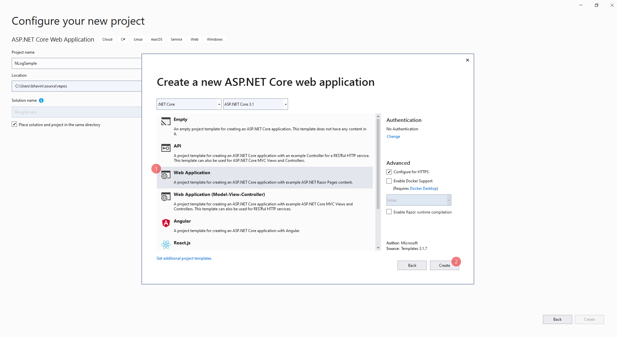Click the template list scrollbar thumb
617x337 pixels.
pos(378,164)
